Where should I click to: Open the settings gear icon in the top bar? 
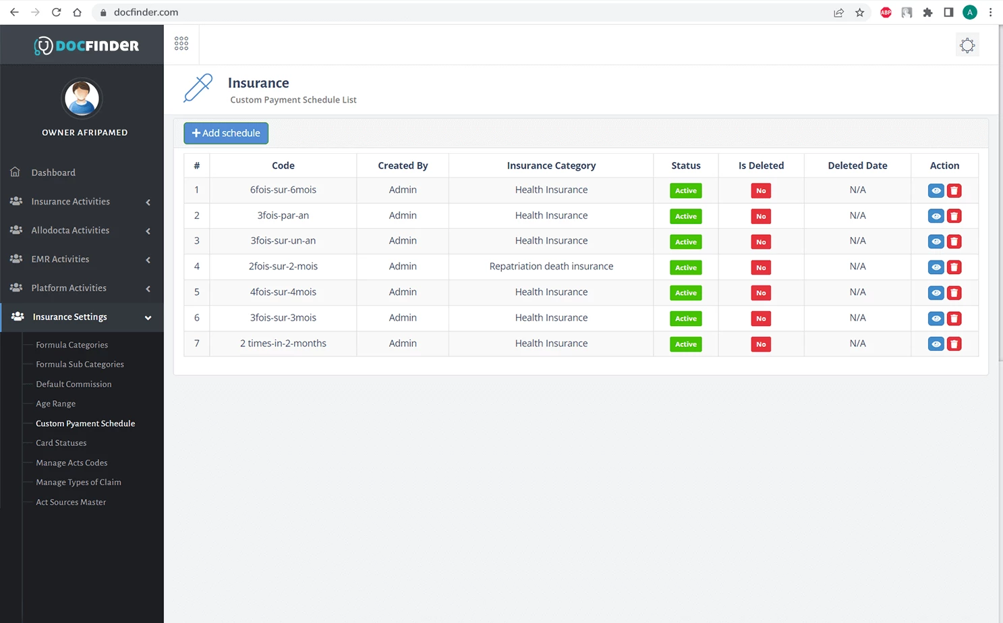(x=967, y=45)
